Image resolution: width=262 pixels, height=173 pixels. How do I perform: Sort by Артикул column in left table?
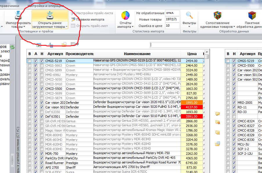click(55, 54)
